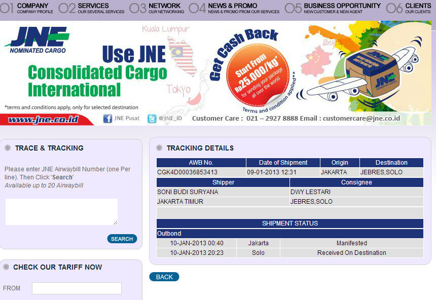Image resolution: width=436 pixels, height=300 pixels.
Task: Click the airwaybill number text area
Action: coord(61,212)
